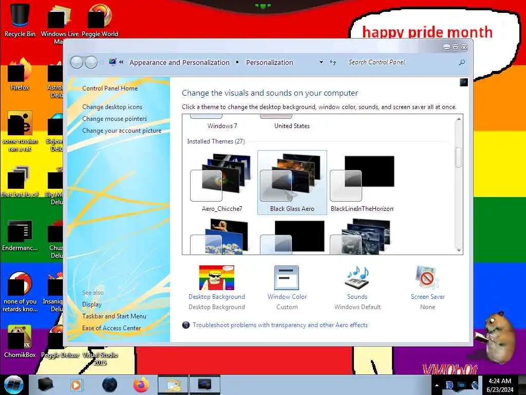Click Change desktop icons link
The height and width of the screenshot is (395, 526).
pyautogui.click(x=112, y=107)
